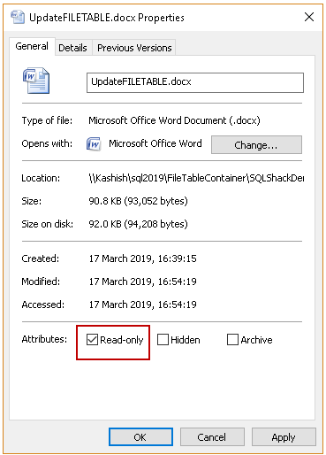Confirm with the OK button
Viewport: 326px width, 455px height.
tap(140, 437)
